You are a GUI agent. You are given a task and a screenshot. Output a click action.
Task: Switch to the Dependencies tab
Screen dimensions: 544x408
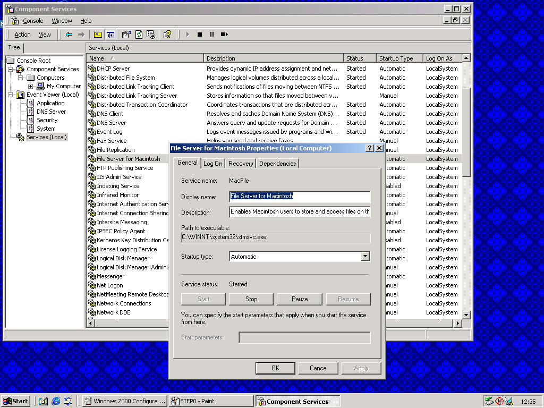277,164
